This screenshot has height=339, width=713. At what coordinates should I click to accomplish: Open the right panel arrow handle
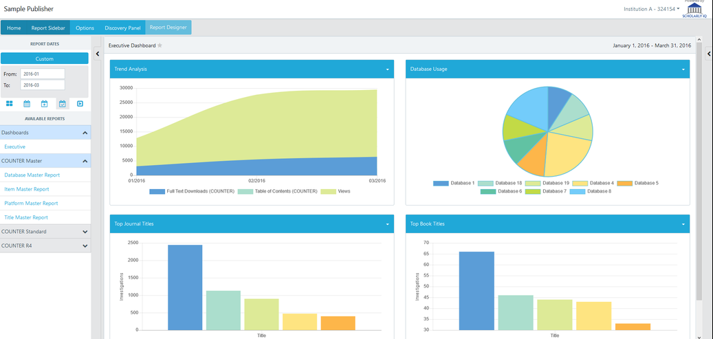[x=709, y=54]
